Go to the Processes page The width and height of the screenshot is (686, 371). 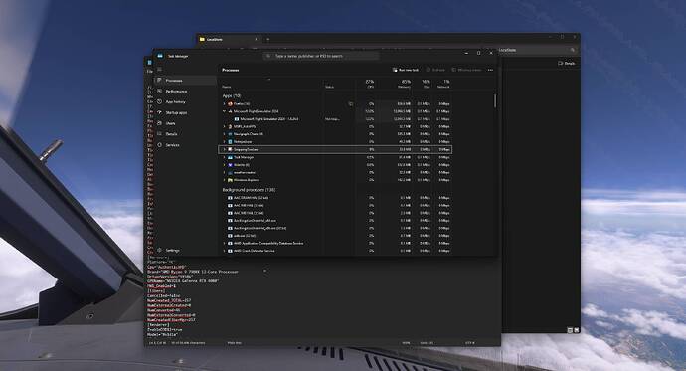coord(186,80)
